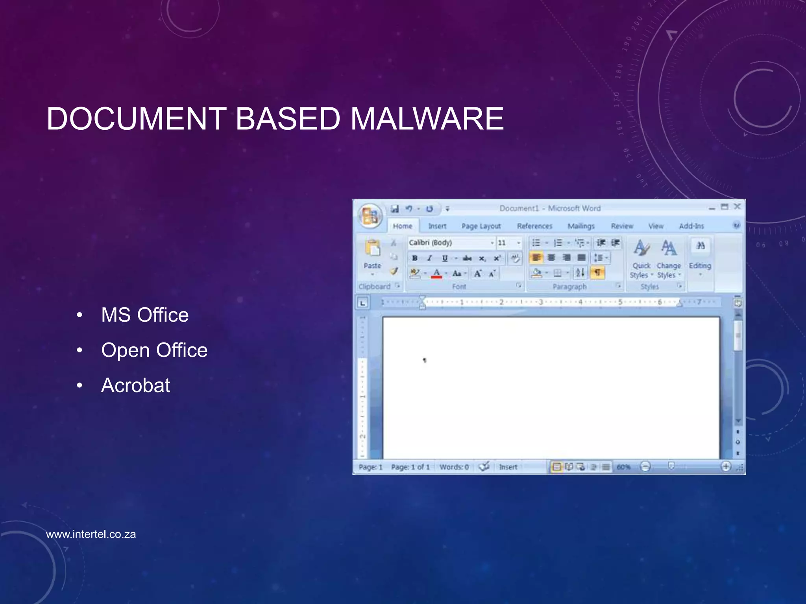Open the References tab

[534, 226]
